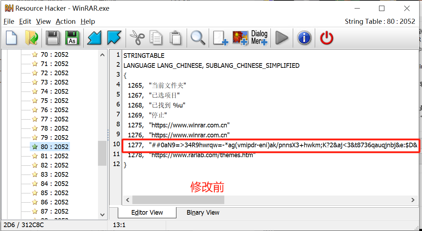Select tree item 79 : 2052
Viewport: 422px width, 231px height.
pyautogui.click(x=55, y=137)
